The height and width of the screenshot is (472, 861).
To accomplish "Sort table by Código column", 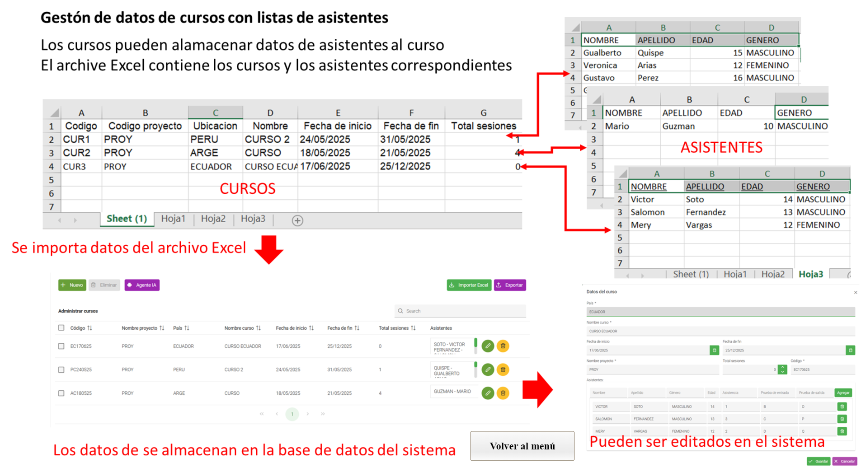I will point(89,328).
